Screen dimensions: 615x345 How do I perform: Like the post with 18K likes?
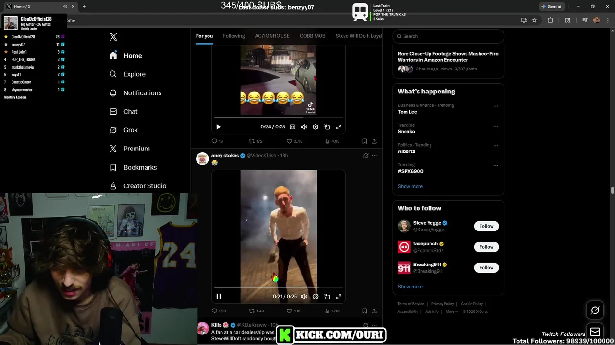point(294,311)
